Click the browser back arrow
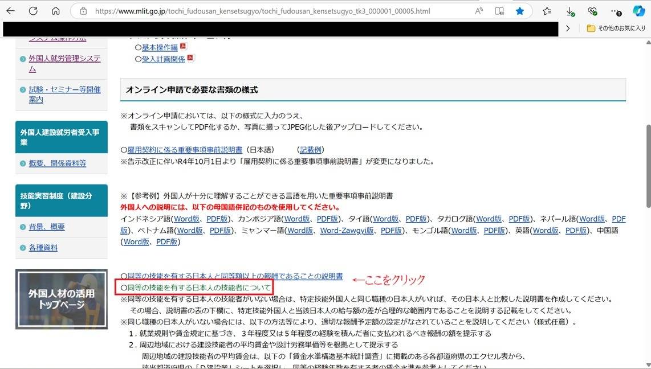 (x=11, y=11)
